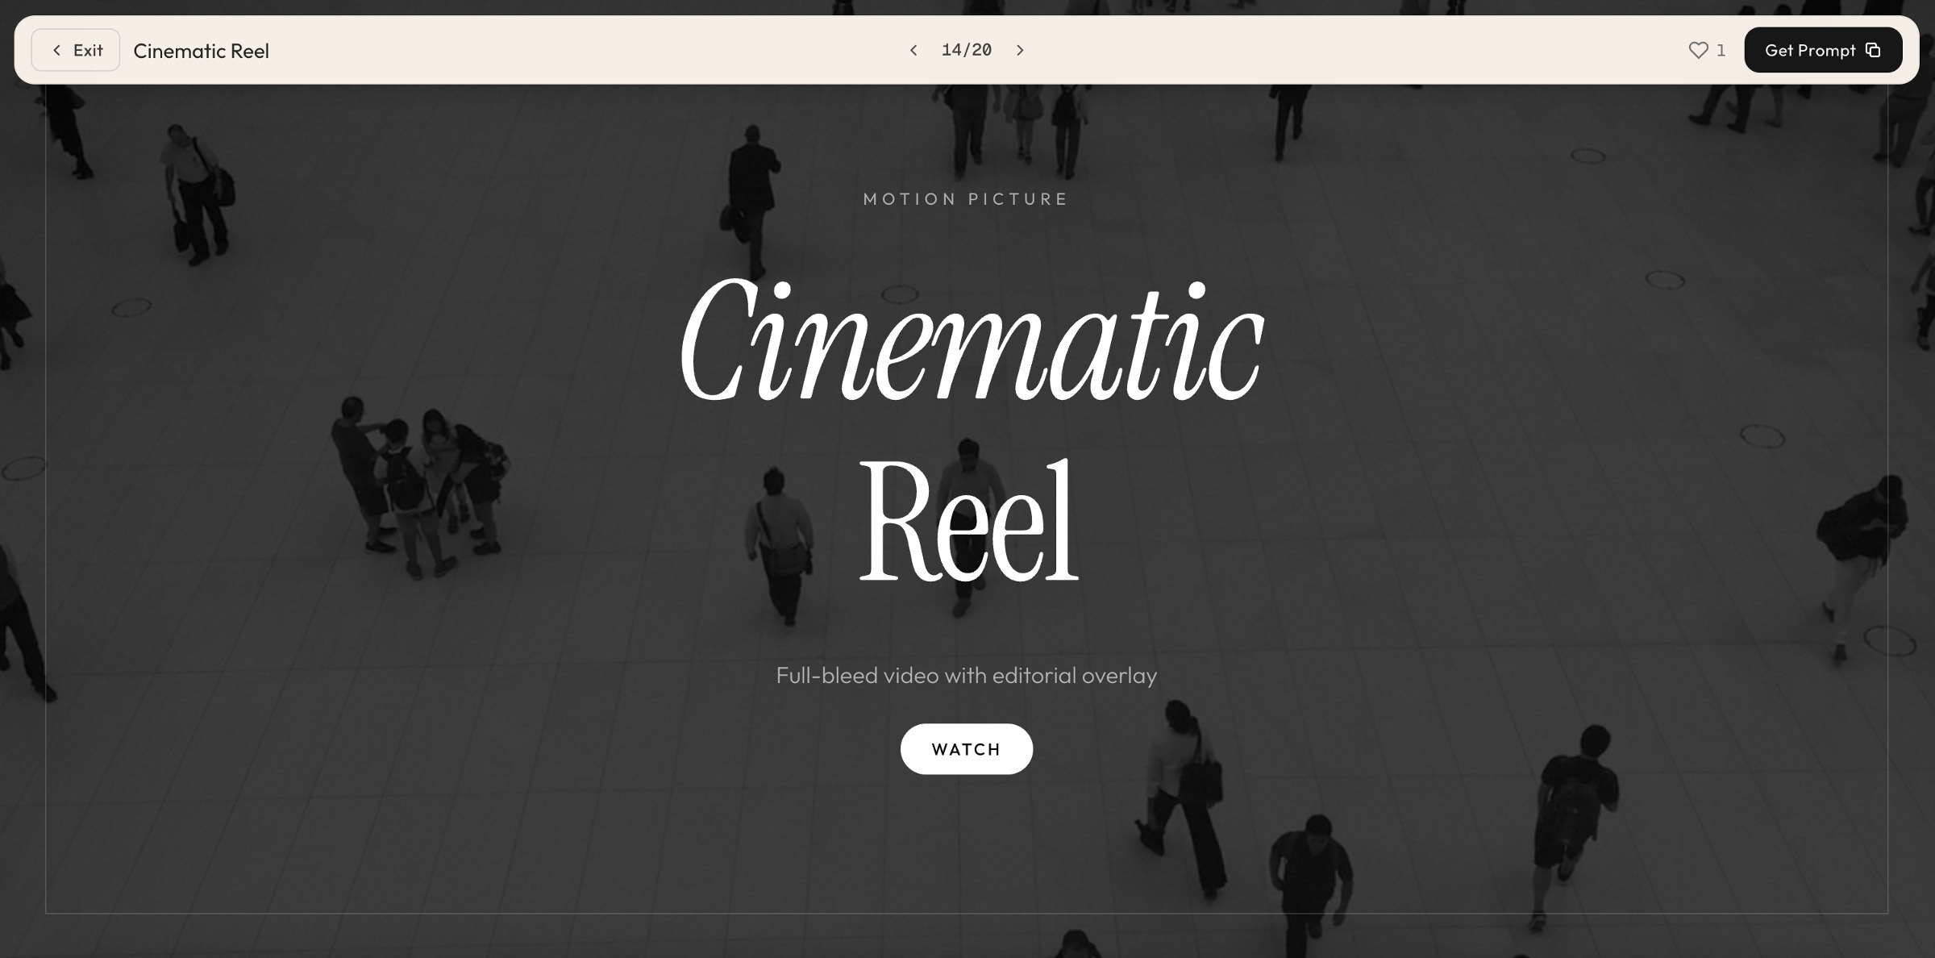Like this design with the heart icon
This screenshot has width=1935, height=958.
click(1698, 50)
